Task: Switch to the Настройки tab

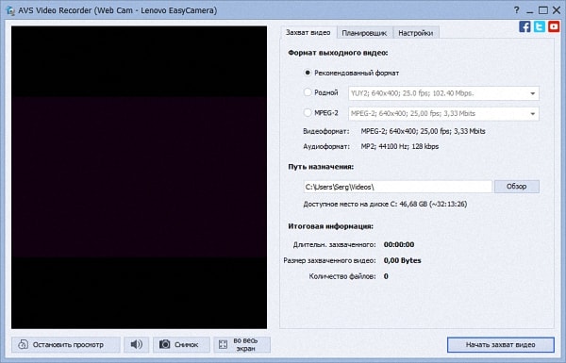Action: [416, 33]
